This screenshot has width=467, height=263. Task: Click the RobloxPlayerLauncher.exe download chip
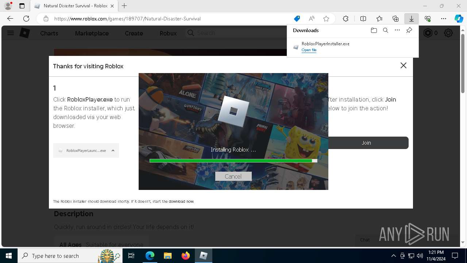click(x=86, y=150)
